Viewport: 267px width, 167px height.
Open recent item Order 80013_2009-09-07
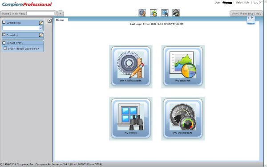point(23,49)
